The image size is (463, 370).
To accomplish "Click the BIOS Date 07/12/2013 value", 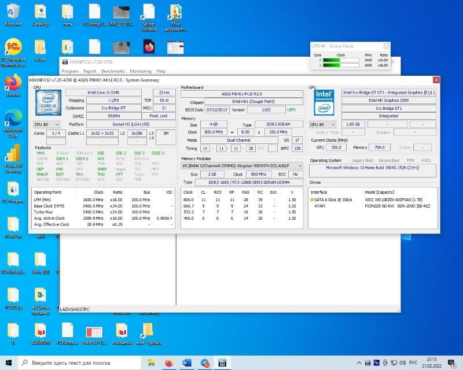I will point(217,110).
